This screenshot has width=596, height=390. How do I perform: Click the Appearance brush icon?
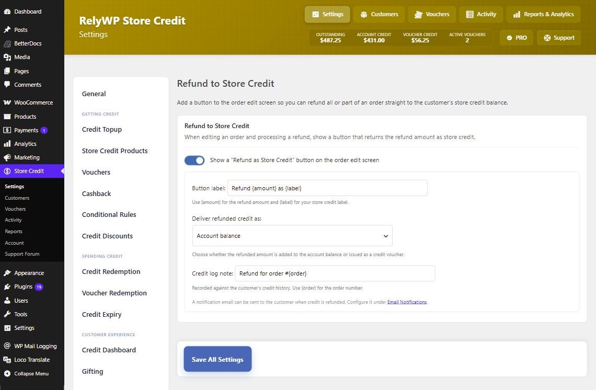click(7, 273)
